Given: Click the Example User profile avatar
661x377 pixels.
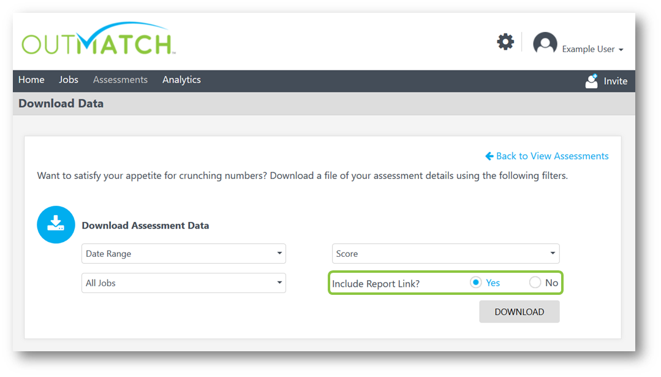Looking at the screenshot, I should (545, 42).
